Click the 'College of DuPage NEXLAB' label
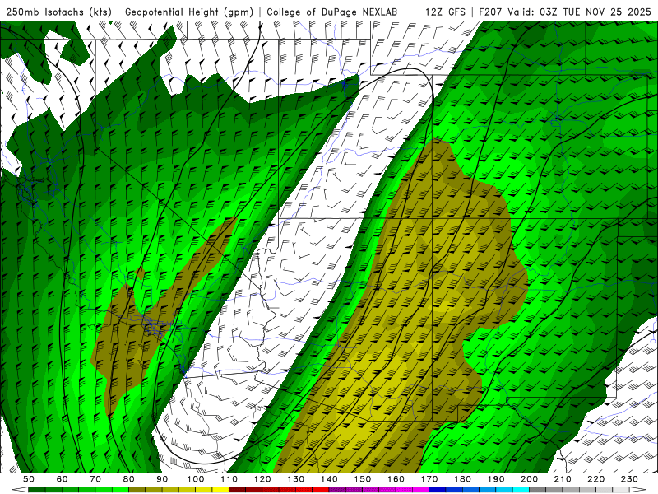The image size is (658, 494). (332, 12)
